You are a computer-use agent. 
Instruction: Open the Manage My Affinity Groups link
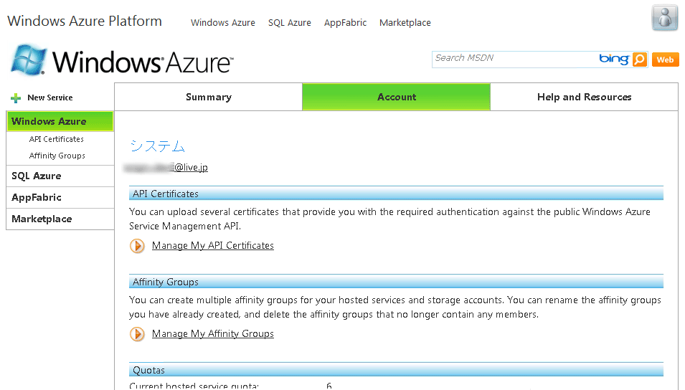tap(213, 333)
